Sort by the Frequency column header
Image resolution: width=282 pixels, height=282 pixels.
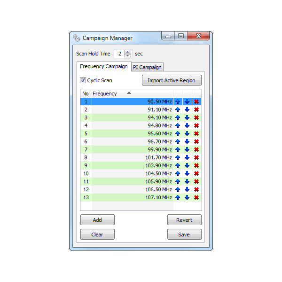coord(133,94)
